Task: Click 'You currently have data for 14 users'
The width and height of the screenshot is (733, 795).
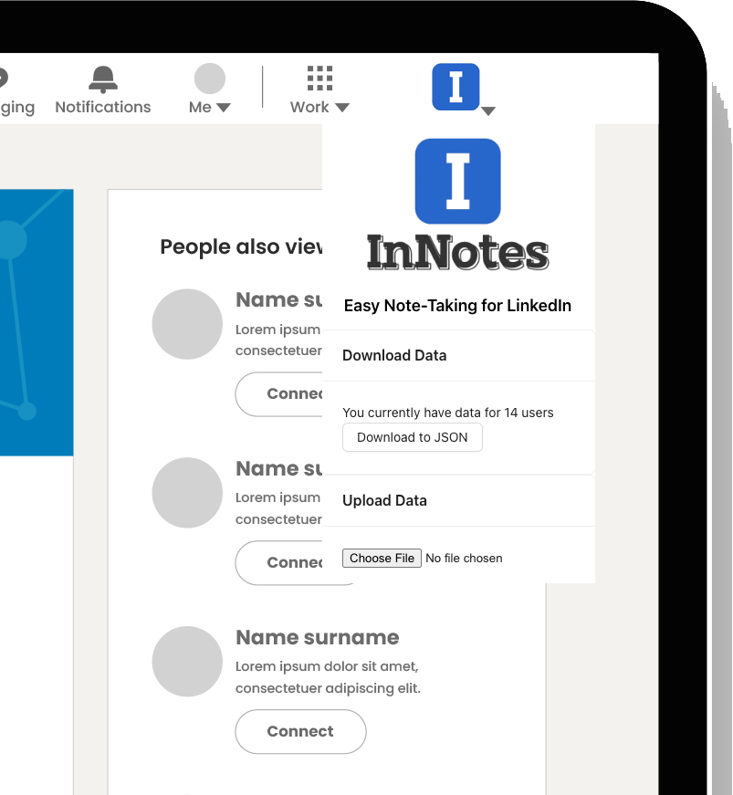Action: tap(447, 413)
